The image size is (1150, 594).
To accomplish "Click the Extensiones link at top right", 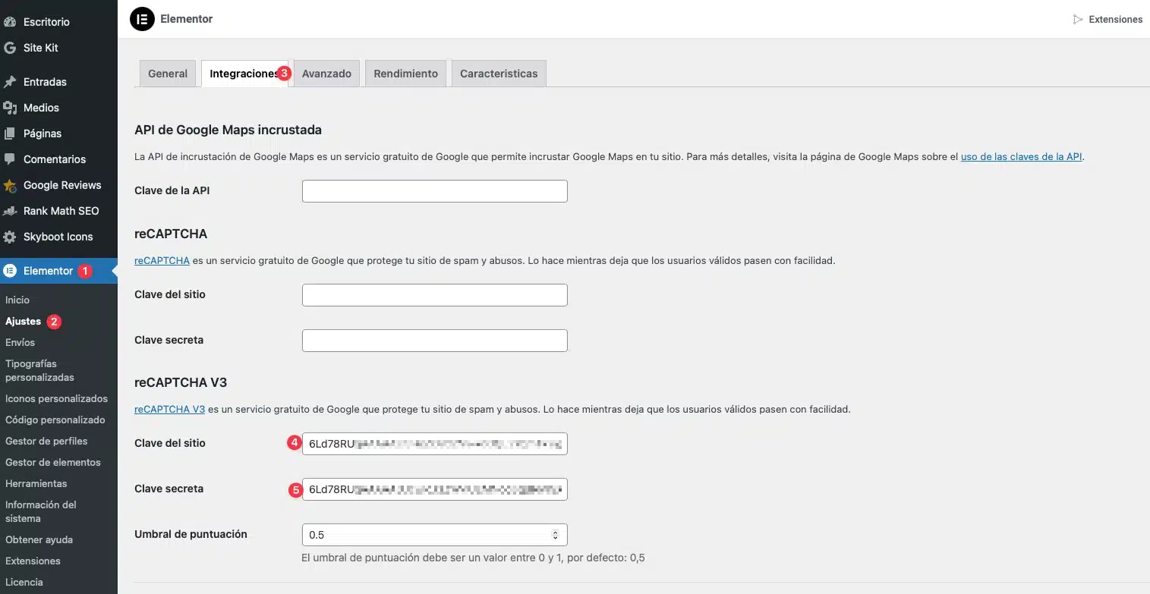I will click(x=1114, y=19).
